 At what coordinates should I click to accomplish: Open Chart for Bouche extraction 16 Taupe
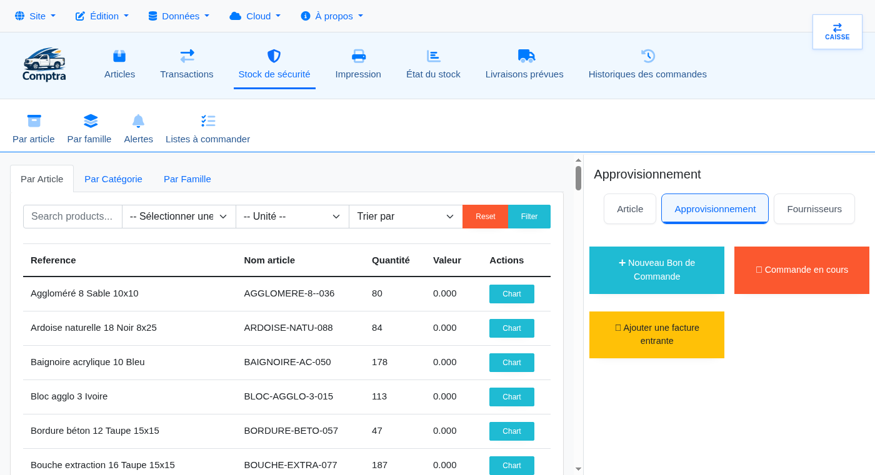512,466
